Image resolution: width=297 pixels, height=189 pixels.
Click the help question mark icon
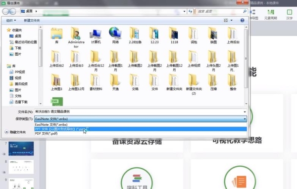click(x=242, y=20)
